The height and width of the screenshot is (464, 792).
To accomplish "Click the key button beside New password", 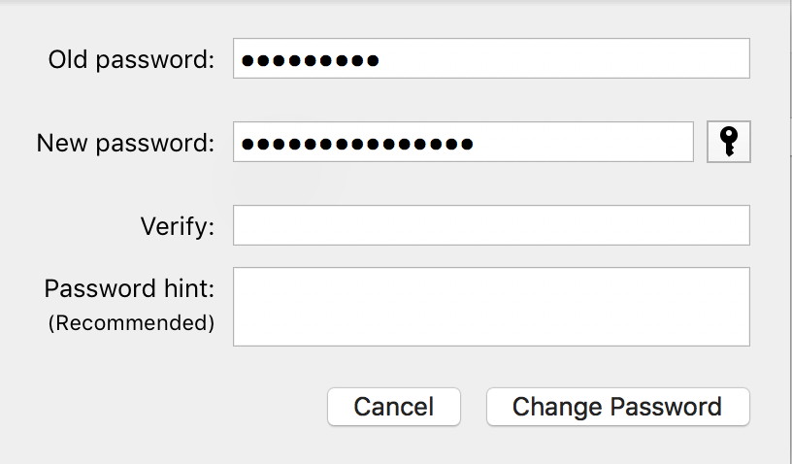I will [x=729, y=143].
